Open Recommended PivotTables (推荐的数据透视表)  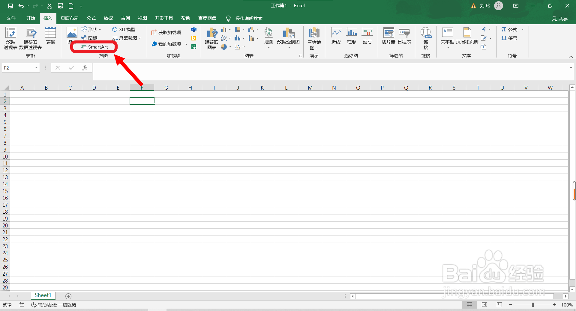click(x=30, y=38)
